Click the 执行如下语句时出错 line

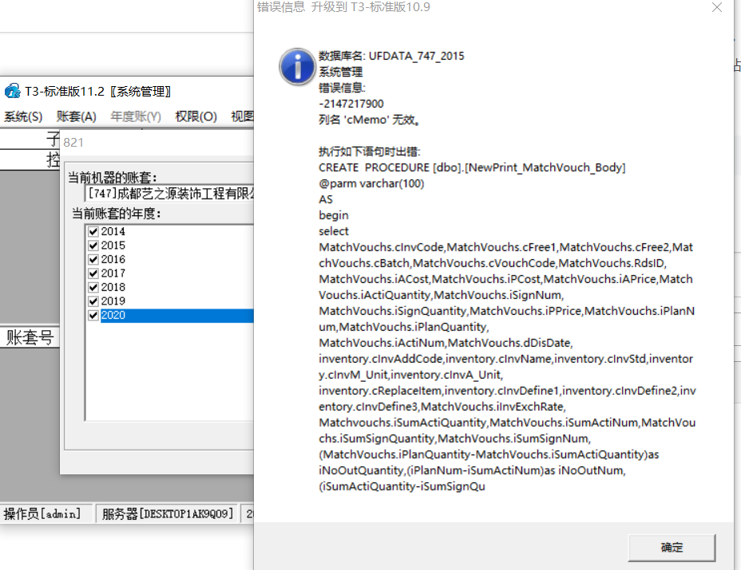(x=370, y=151)
